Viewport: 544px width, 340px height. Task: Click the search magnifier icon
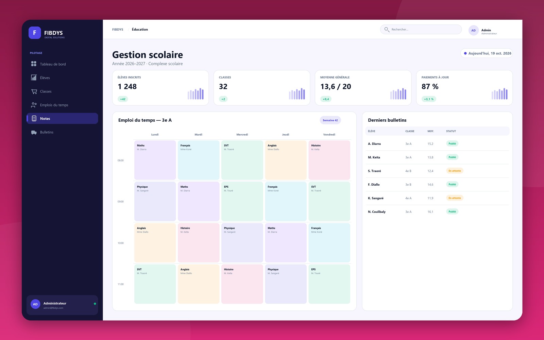[387, 30]
